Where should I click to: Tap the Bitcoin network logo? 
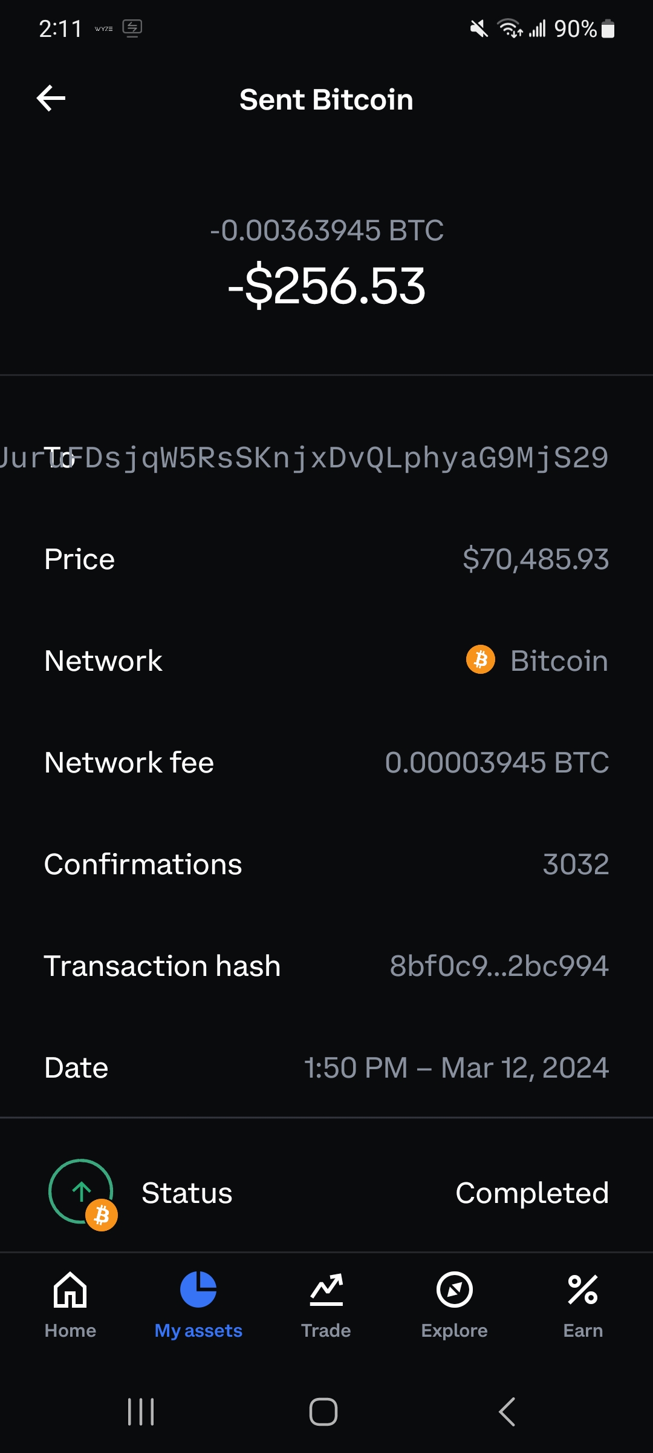click(481, 659)
